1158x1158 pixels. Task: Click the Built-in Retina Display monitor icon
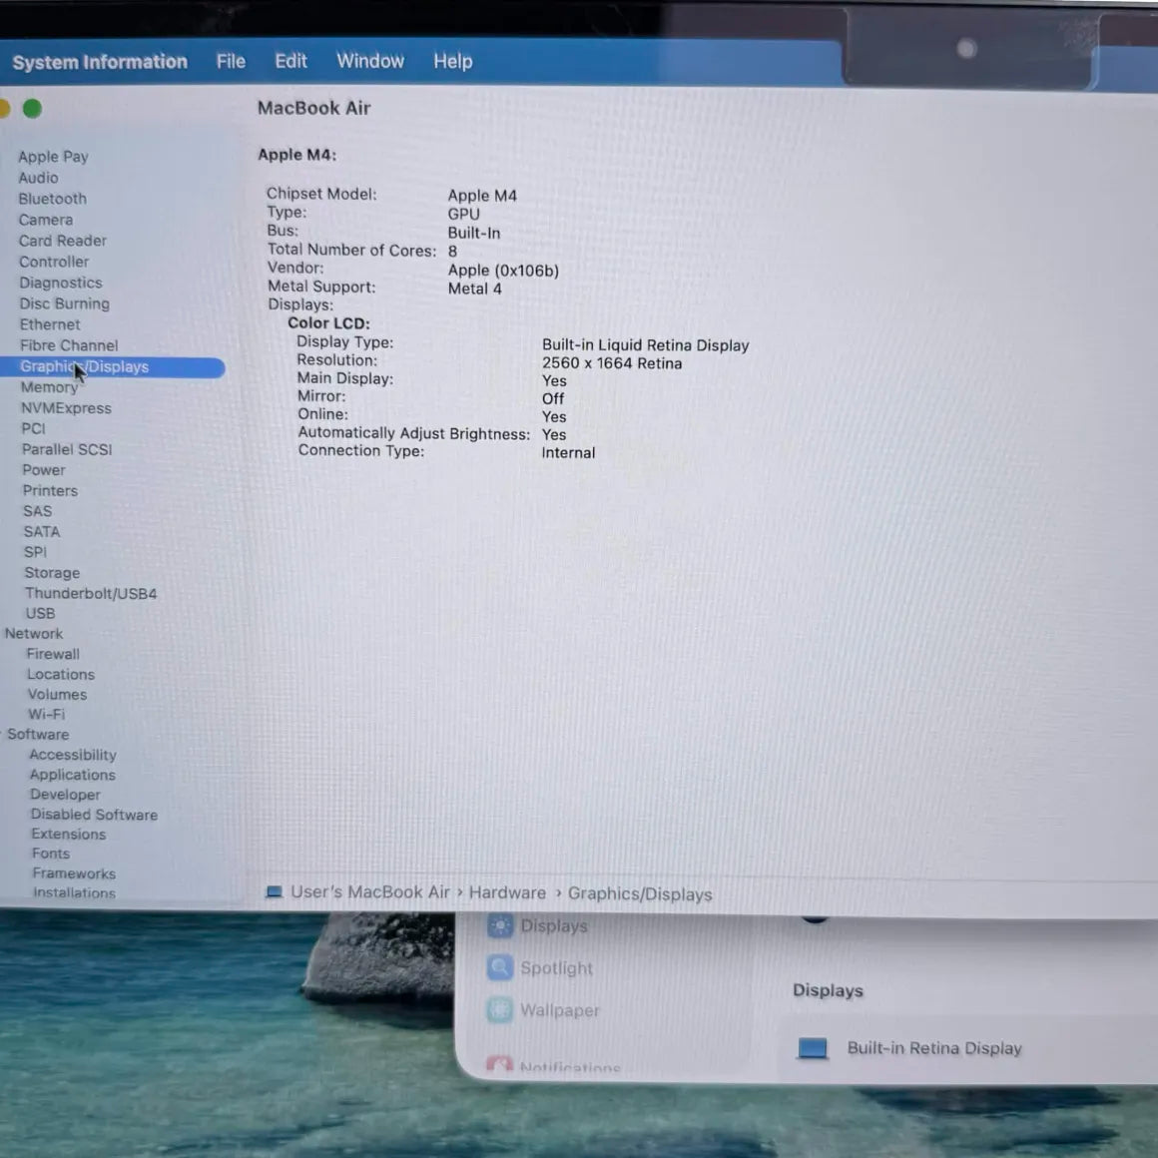[813, 1048]
